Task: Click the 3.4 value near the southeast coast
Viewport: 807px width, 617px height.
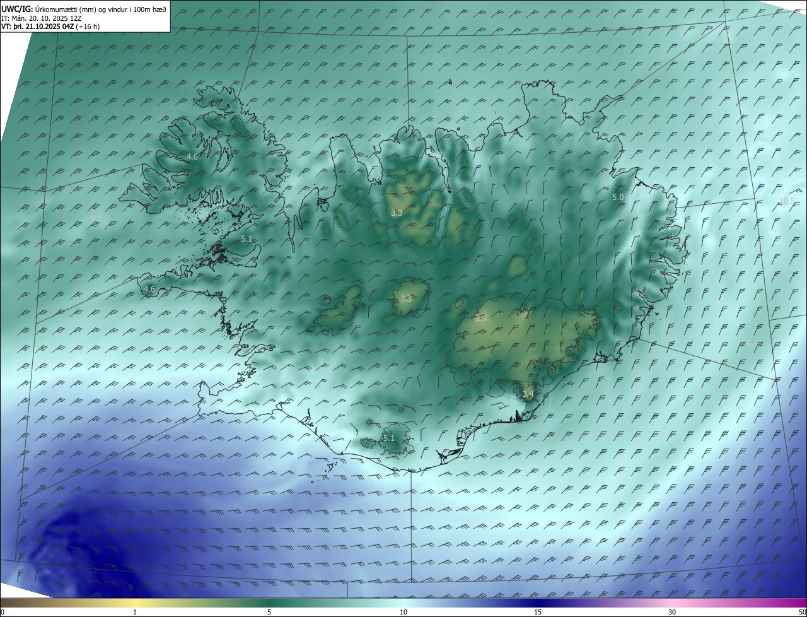Action: (528, 394)
